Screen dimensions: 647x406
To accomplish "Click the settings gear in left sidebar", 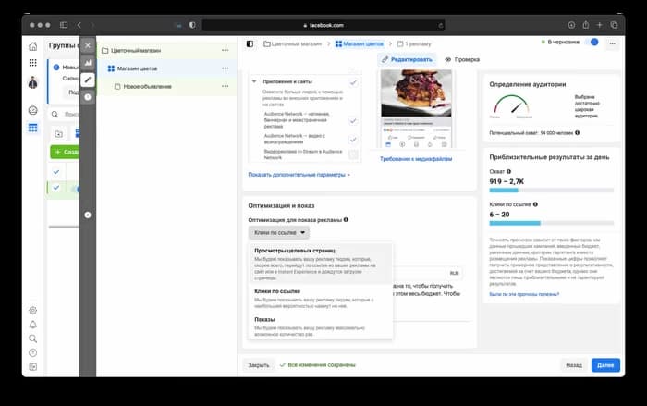I will (32, 311).
